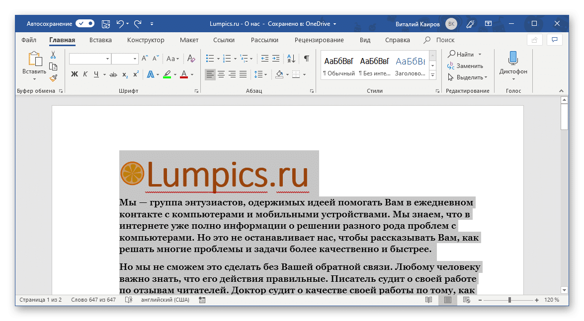Click the zoom slider in status bar
Image resolution: width=584 pixels, height=321 pixels.
(x=509, y=300)
